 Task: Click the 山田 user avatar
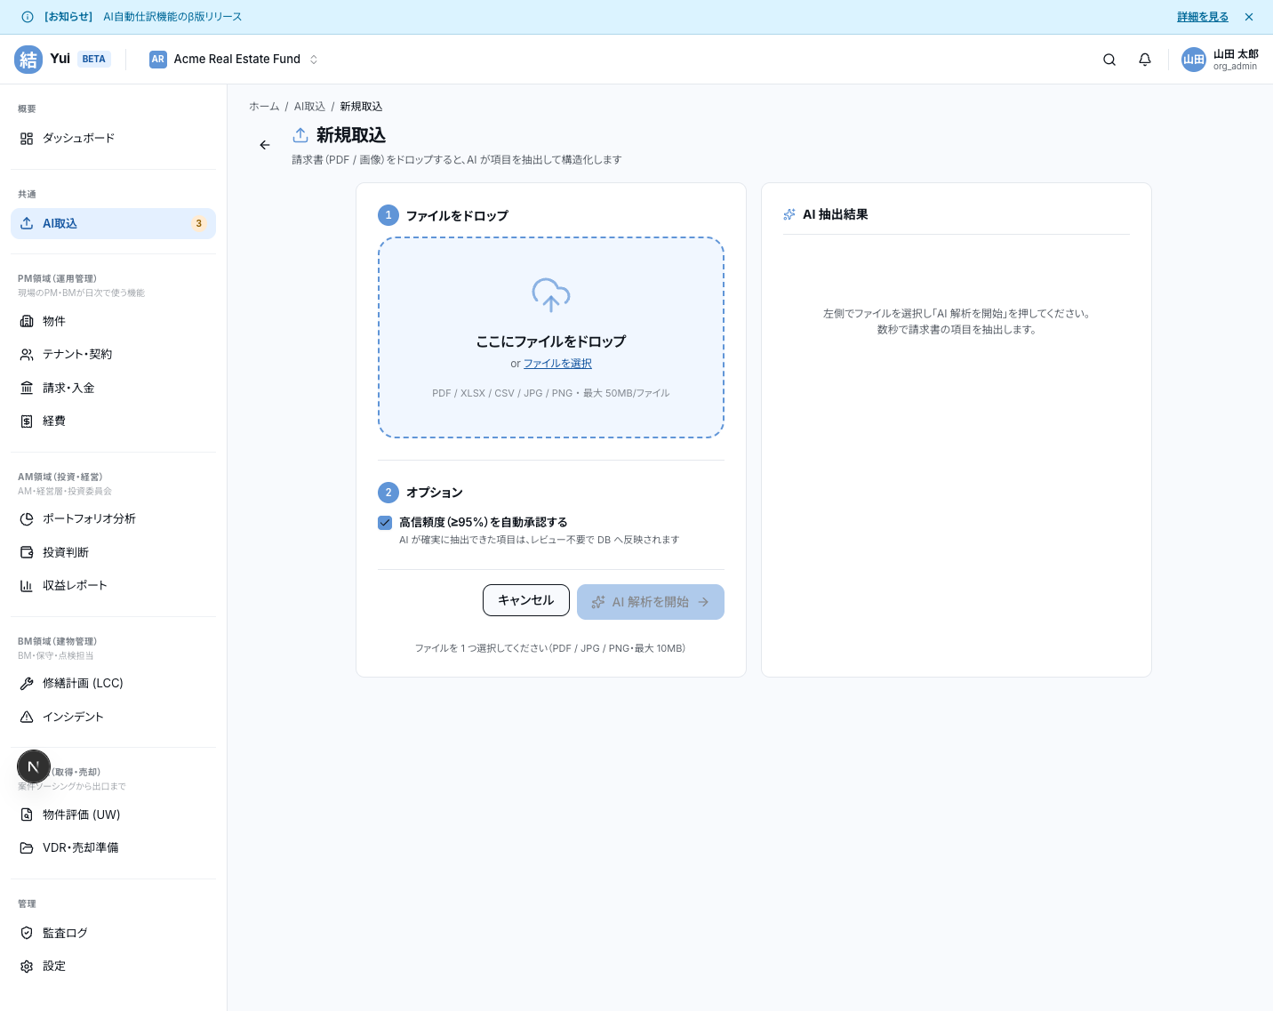pos(1194,60)
